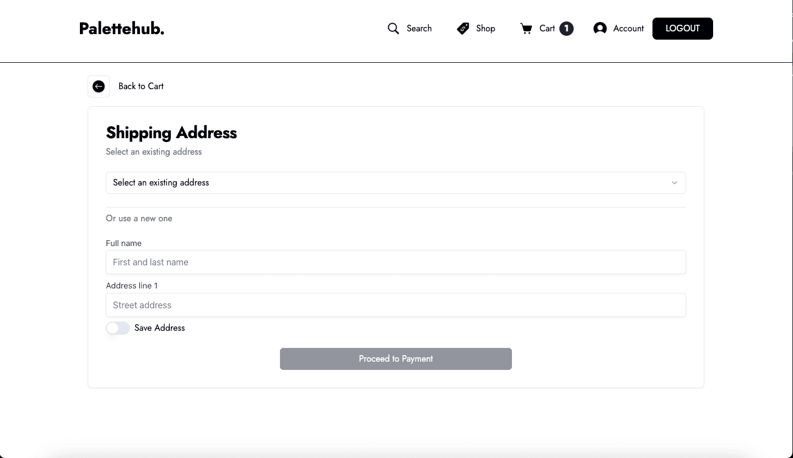Open the Account navigation link
This screenshot has height=458, width=793.
628,29
